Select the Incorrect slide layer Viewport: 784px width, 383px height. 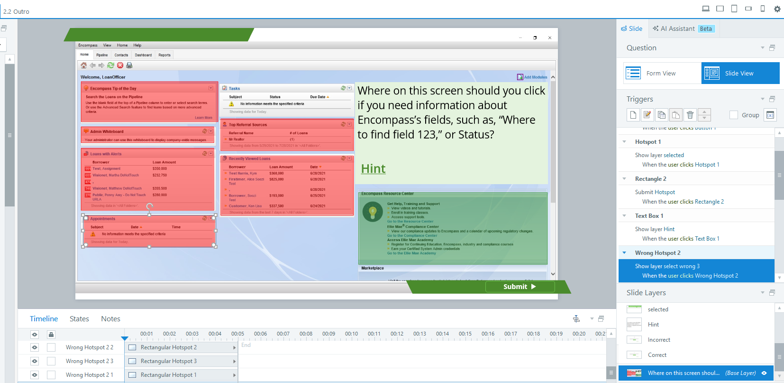pos(659,340)
